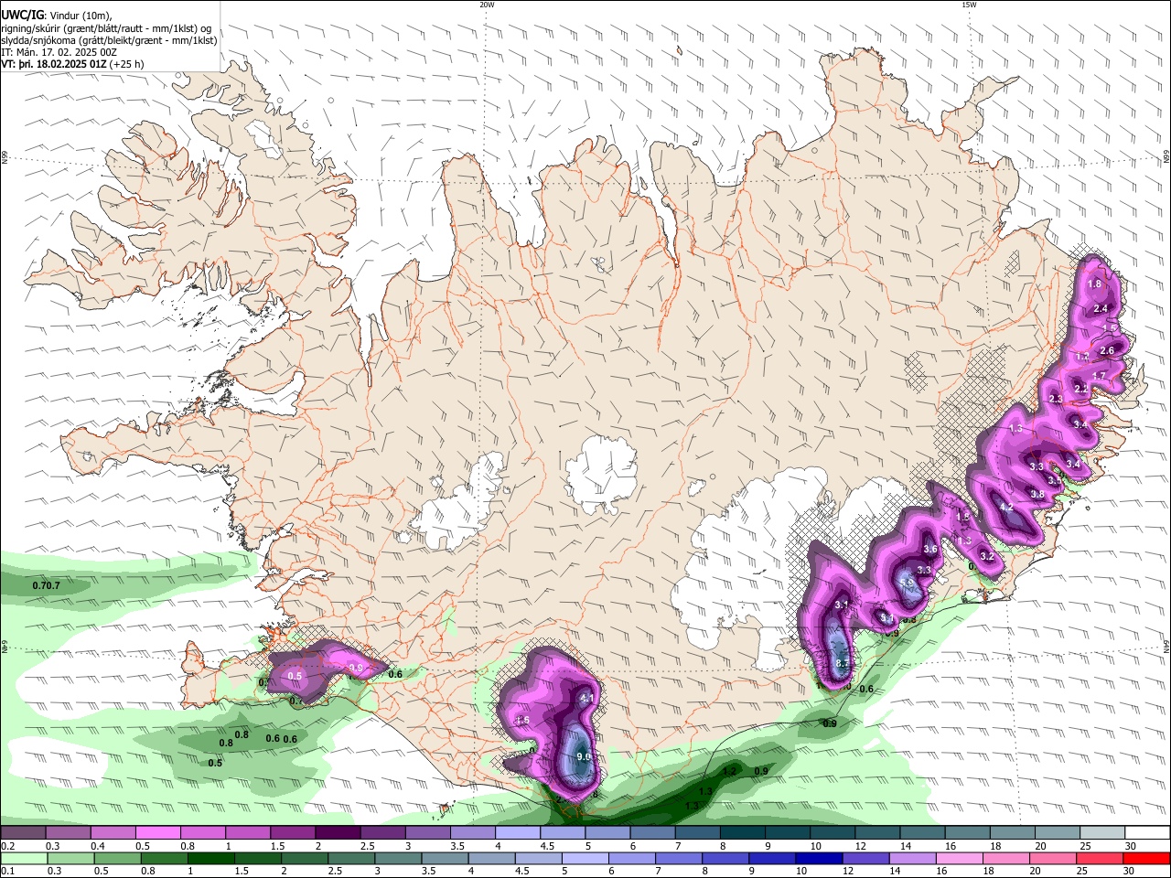The height and width of the screenshot is (878, 1171).
Task: Select bottom legend swatch between 3 and 3.5
Action: point(398,858)
